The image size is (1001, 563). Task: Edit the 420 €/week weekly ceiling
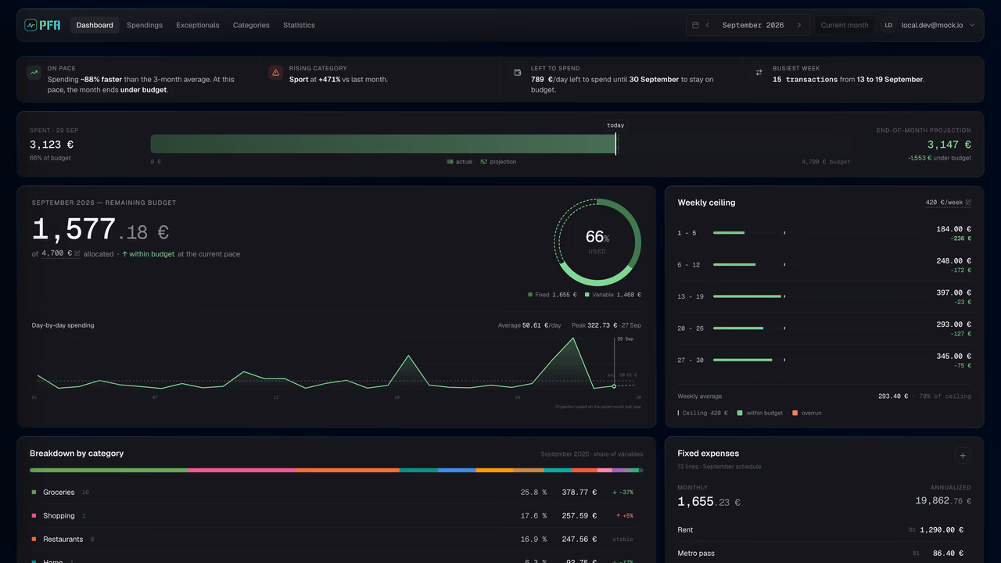pyautogui.click(x=949, y=203)
